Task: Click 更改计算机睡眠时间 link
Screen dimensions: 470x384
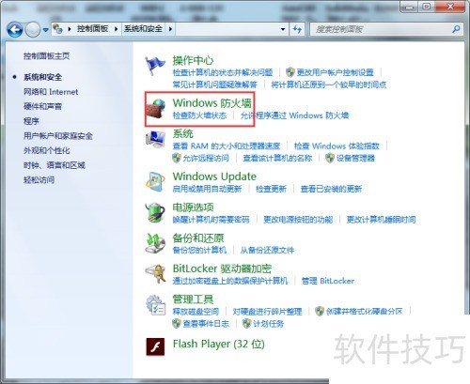Action: click(381, 220)
